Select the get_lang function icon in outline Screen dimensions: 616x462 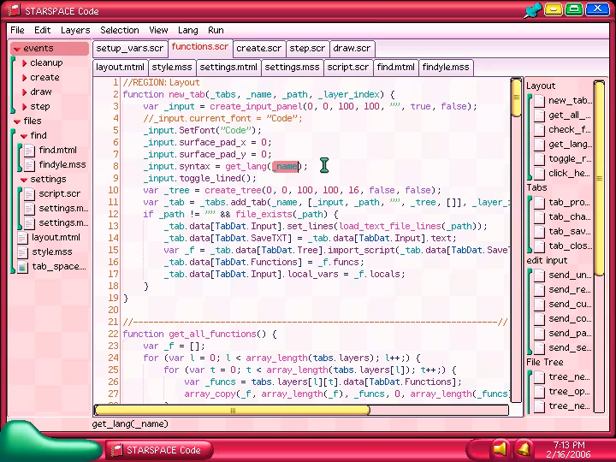539,145
